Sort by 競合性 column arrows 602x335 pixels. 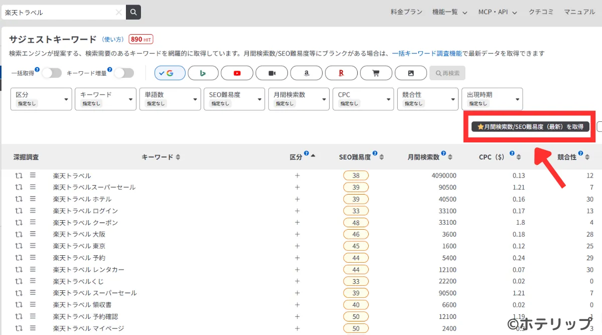pos(587,157)
